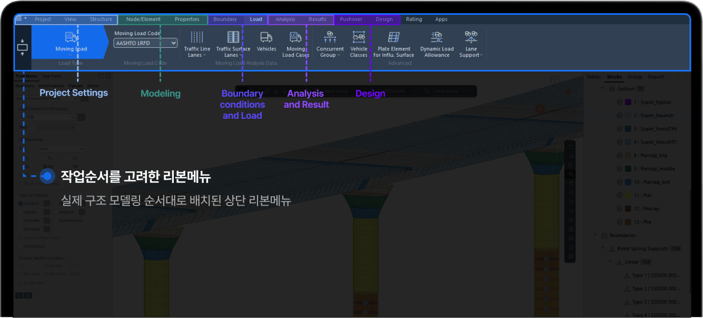Screen dimensions: 703x318
Task: Open the Structure ribbon tab
Action: click(x=101, y=19)
